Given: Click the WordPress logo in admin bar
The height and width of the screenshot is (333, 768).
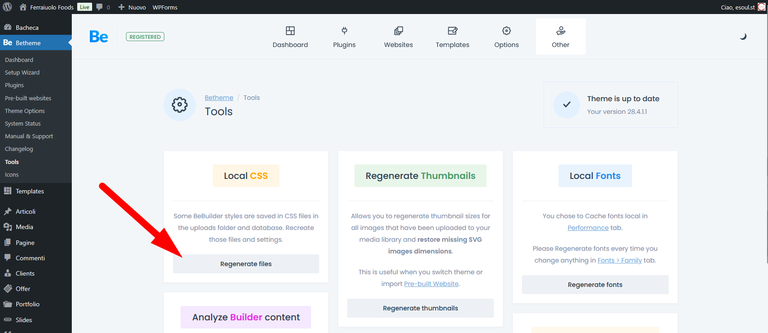Looking at the screenshot, I should click(7, 7).
